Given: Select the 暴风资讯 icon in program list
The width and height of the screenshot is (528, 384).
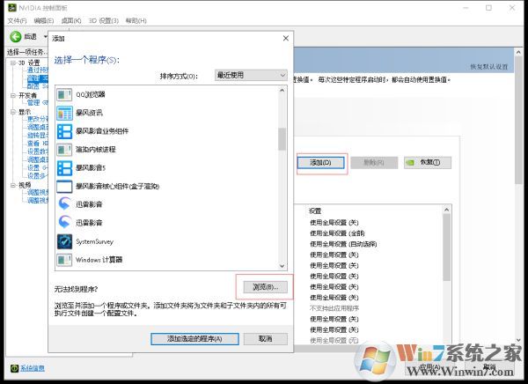Looking at the screenshot, I should coord(64,113).
